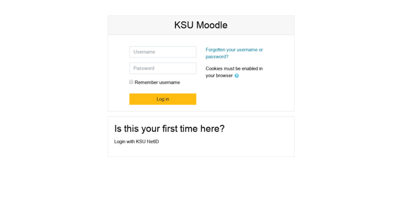402x219 pixels.
Task: Follow the forgotten password link
Action: coord(234,53)
